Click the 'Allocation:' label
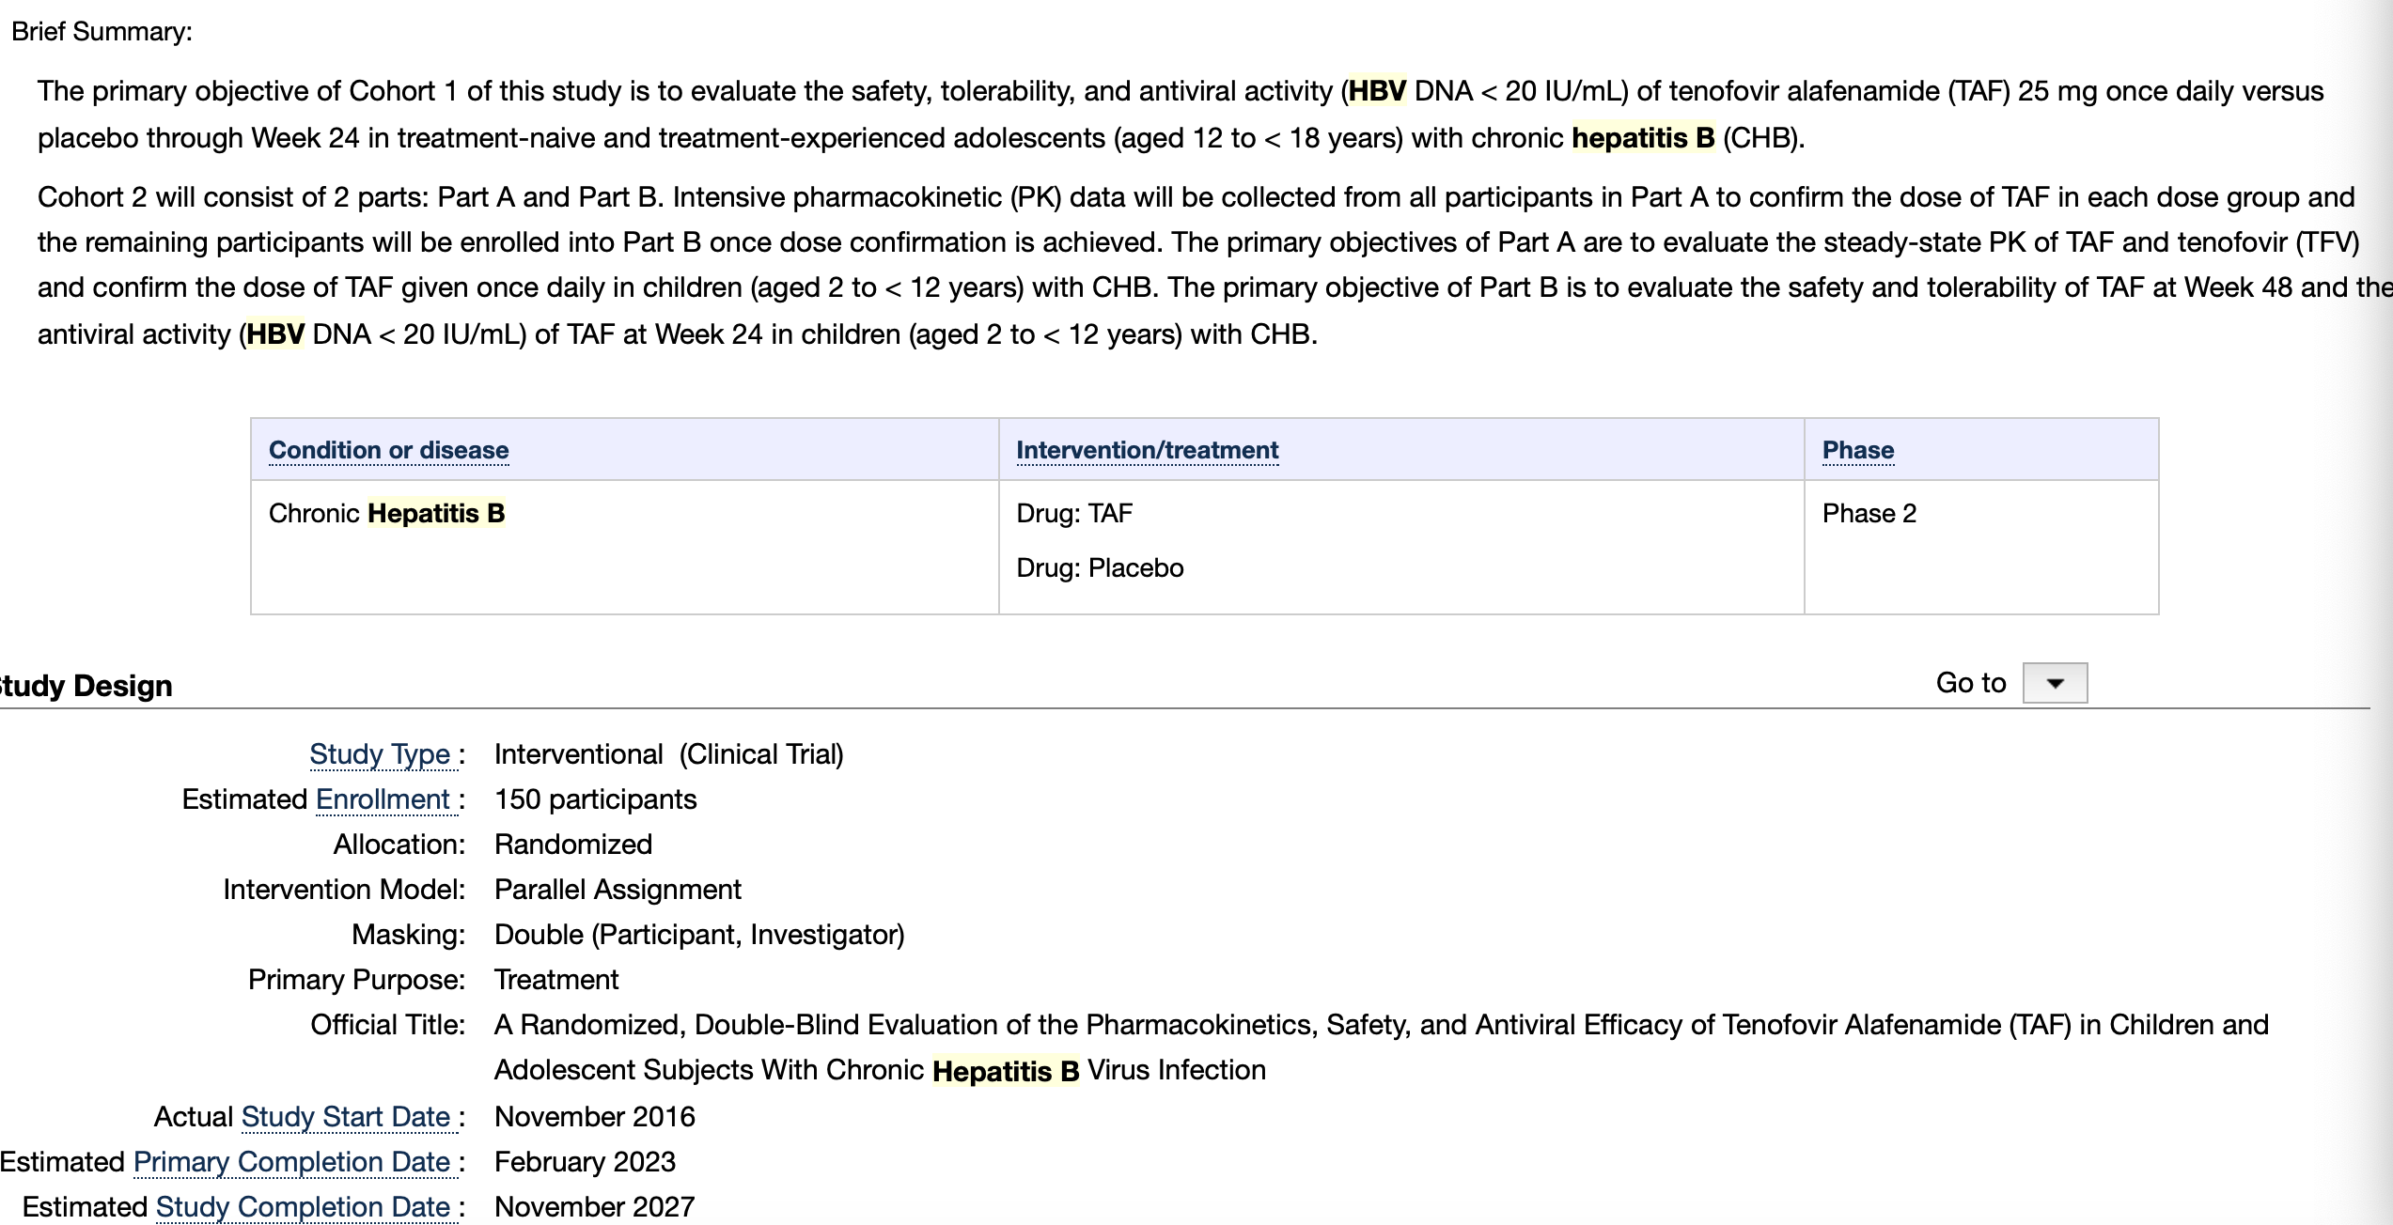 [399, 845]
